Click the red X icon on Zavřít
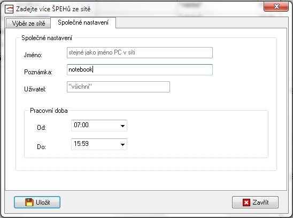Screen dimensions: 293x218 246,203
